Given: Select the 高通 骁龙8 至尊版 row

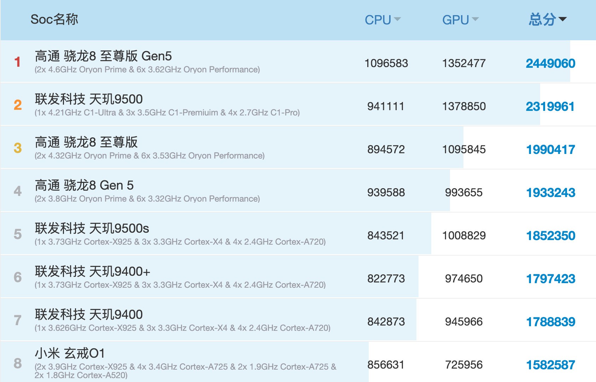Looking at the screenshot, I should (86, 142).
